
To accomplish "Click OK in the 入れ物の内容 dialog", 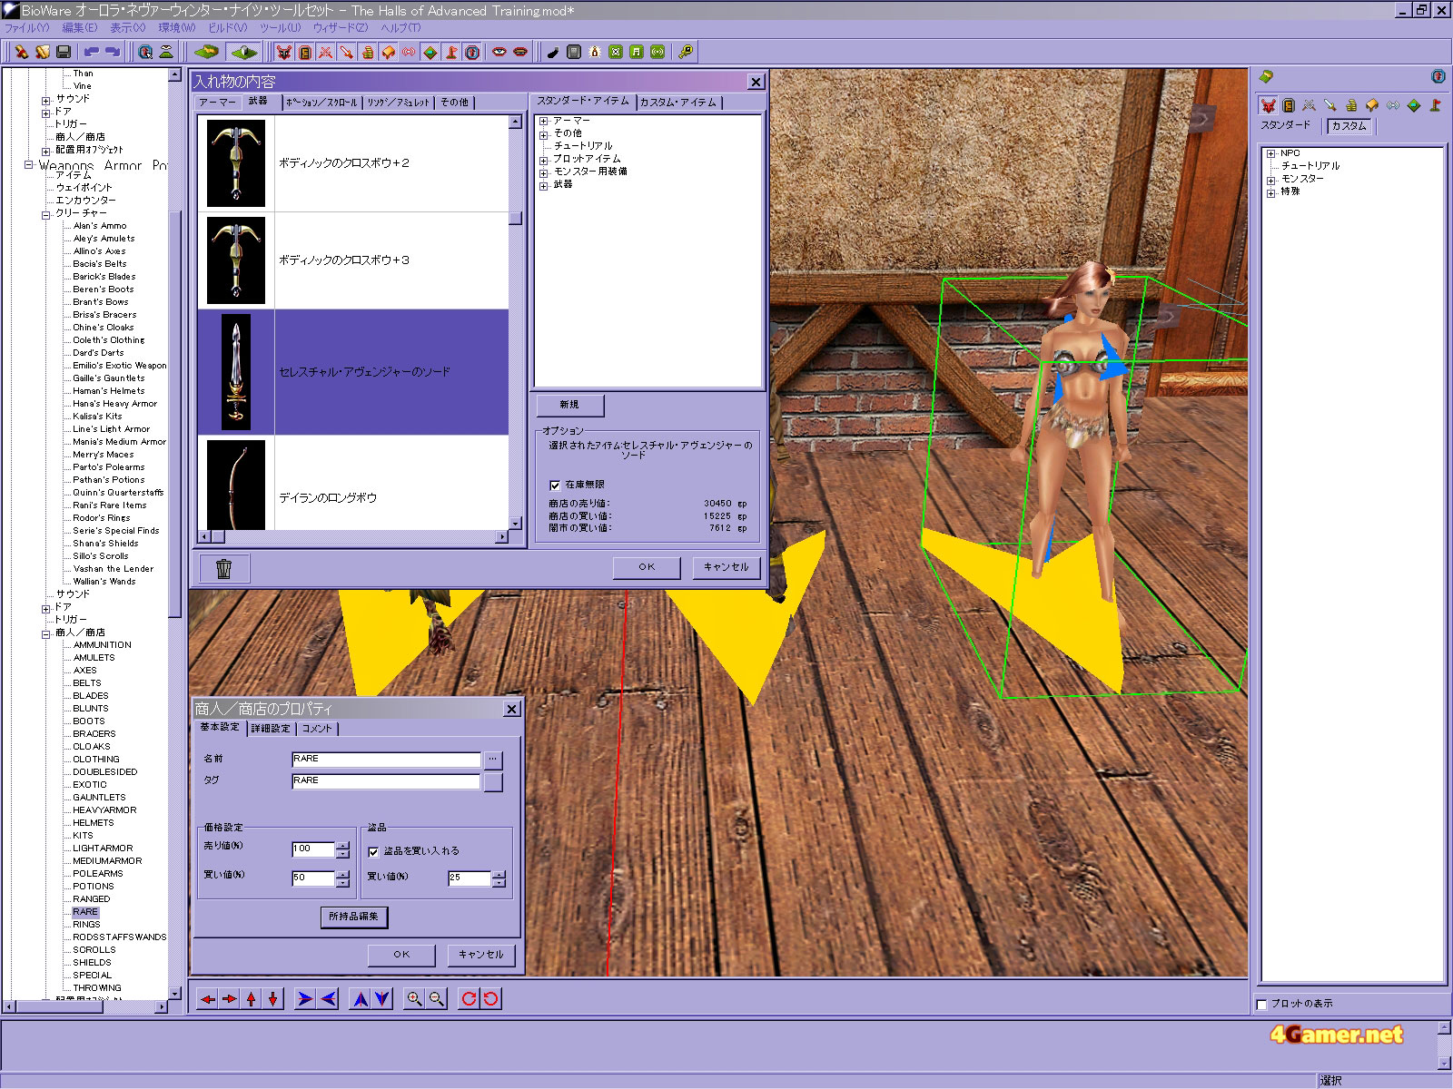I will click(x=647, y=567).
